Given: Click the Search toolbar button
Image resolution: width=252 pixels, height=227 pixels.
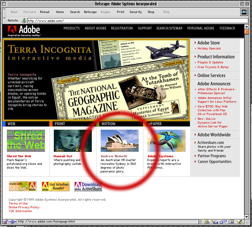Looking at the screenshot, I should 75,12.
